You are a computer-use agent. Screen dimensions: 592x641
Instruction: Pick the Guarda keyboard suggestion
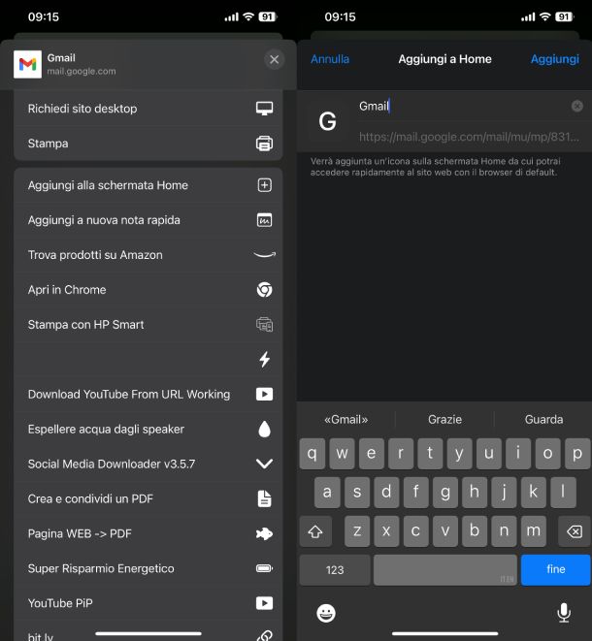point(543,420)
